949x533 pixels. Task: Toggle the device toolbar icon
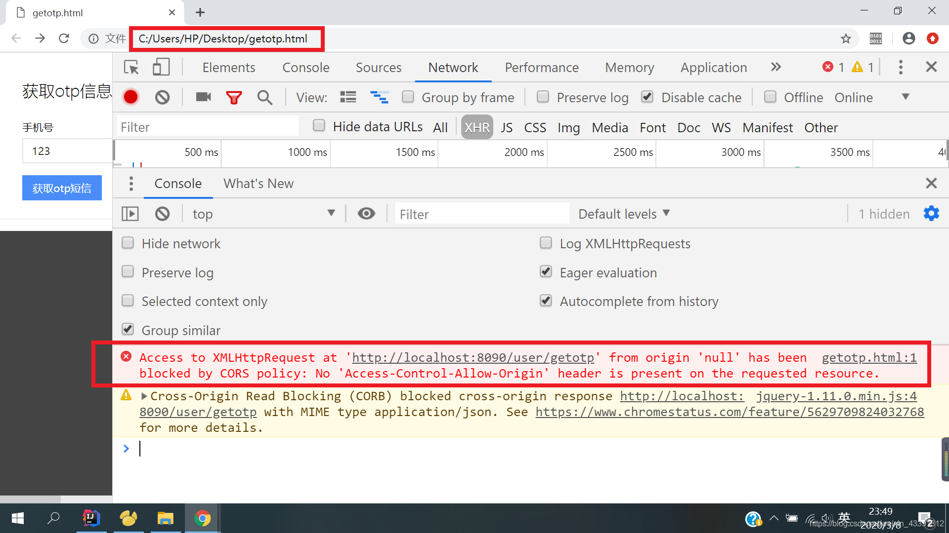(x=161, y=67)
